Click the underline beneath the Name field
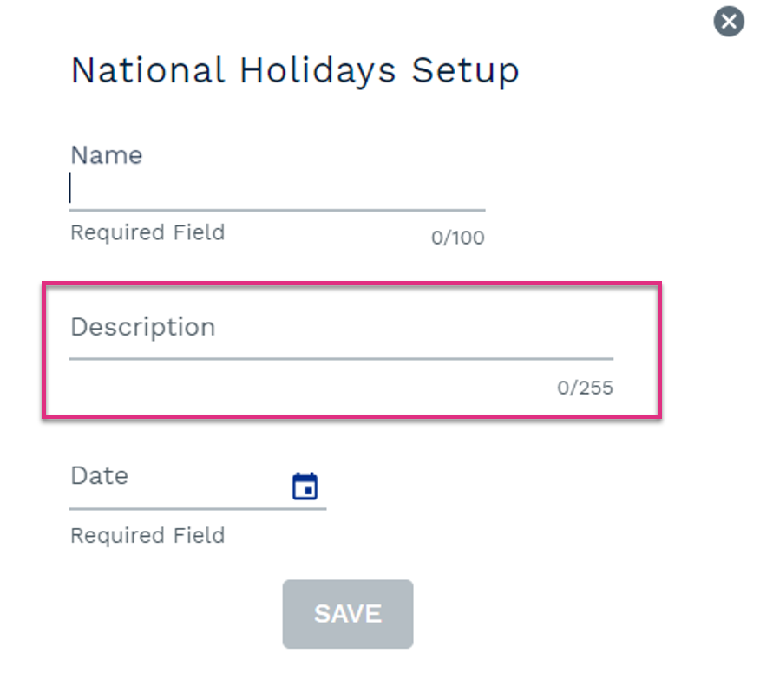The width and height of the screenshot is (760, 692). [x=278, y=211]
